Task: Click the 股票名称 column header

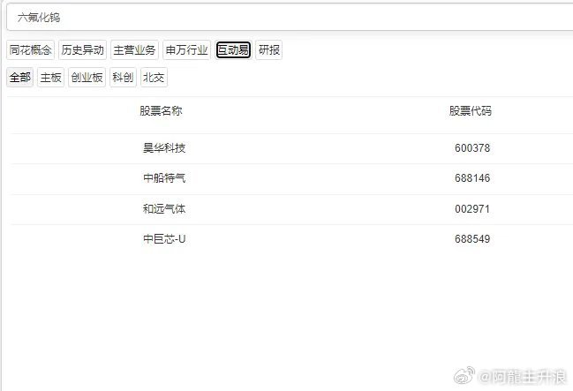Action: (161, 110)
